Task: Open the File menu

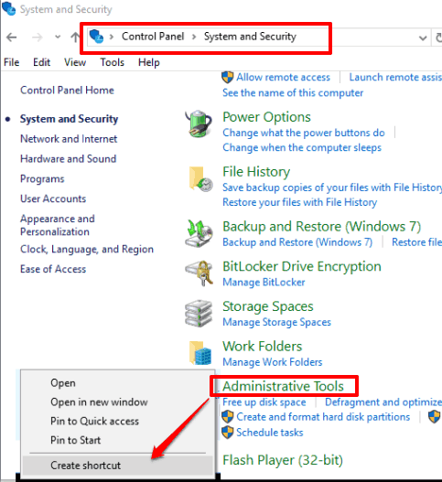Action: coord(11,62)
